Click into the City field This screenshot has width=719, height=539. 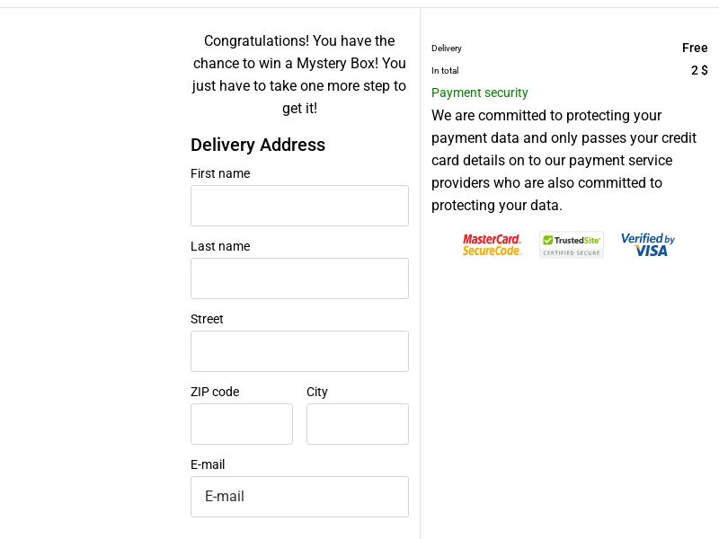(x=358, y=424)
